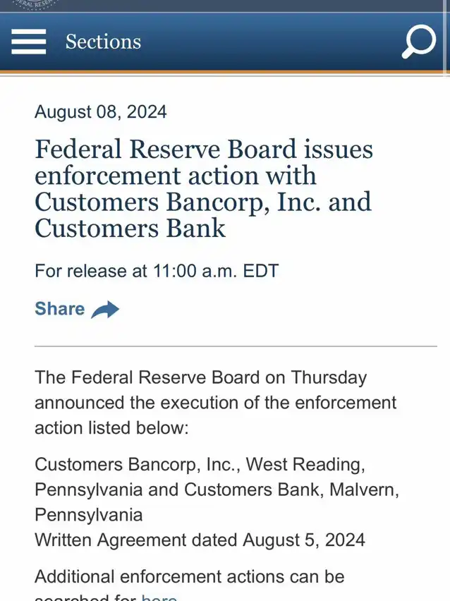
Task: Click 'Additional enforcement actions can be' text
Action: point(189,576)
